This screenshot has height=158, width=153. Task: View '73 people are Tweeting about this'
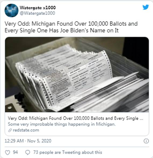coord(68,152)
